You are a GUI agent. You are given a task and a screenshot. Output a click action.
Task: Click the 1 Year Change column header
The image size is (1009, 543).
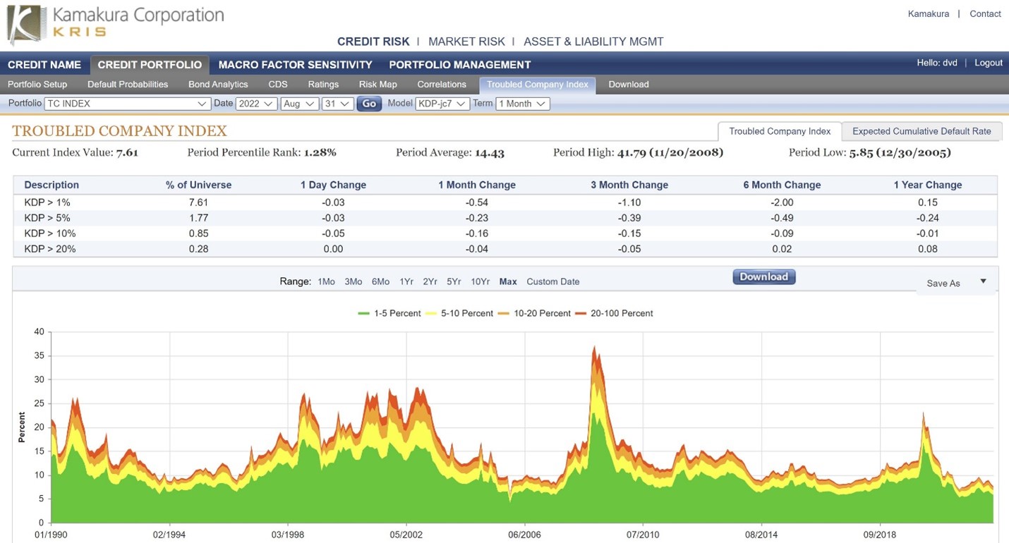pos(928,185)
